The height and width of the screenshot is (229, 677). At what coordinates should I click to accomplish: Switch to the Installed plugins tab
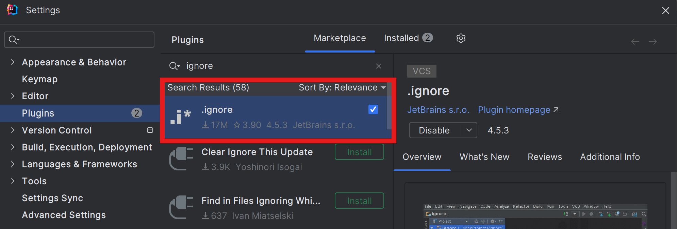[408, 38]
